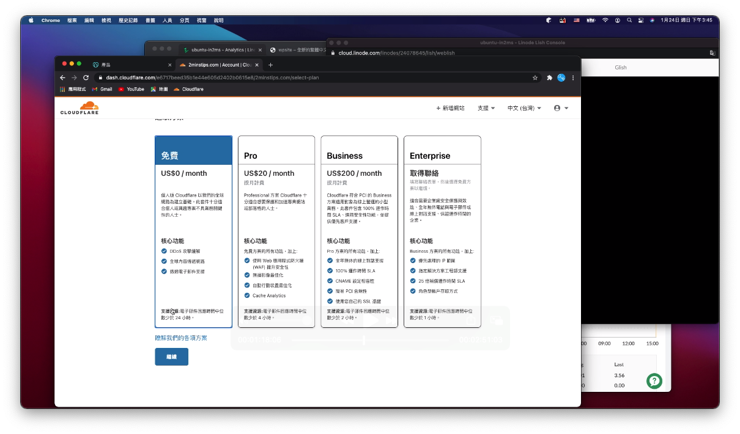Click the + 新增網站 add site link
The height and width of the screenshot is (434, 740).
pos(450,108)
